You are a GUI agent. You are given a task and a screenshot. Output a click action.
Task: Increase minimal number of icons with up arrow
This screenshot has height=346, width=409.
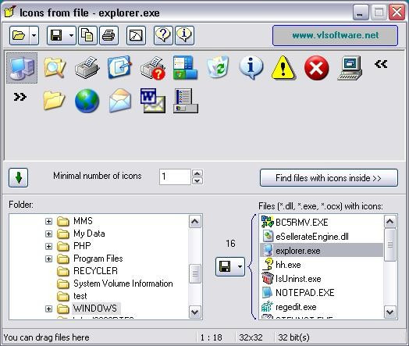coord(197,173)
